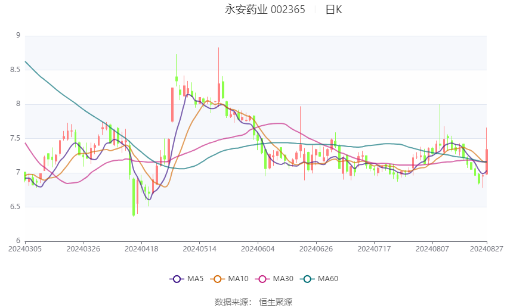Image resolution: width=507 pixels, height=308 pixels.
Task: Click the x-axis date label 20240827
Action: [x=487, y=249]
